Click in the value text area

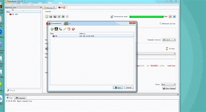156,71
